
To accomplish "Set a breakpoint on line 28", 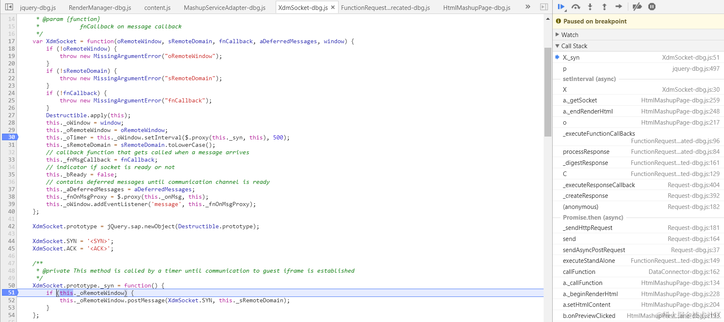I will pos(11,123).
